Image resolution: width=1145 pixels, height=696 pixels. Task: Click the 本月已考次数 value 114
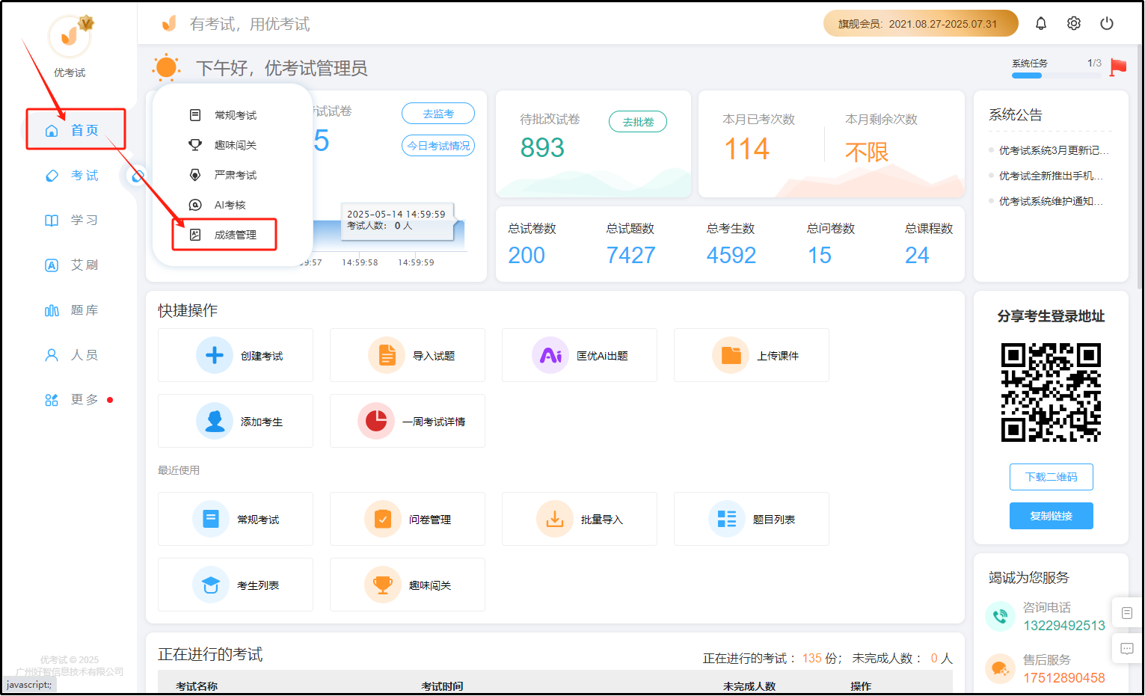click(x=746, y=150)
